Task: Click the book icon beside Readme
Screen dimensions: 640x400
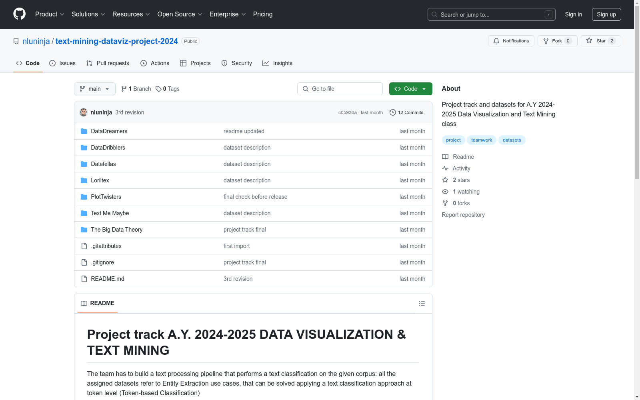Action: click(x=445, y=157)
